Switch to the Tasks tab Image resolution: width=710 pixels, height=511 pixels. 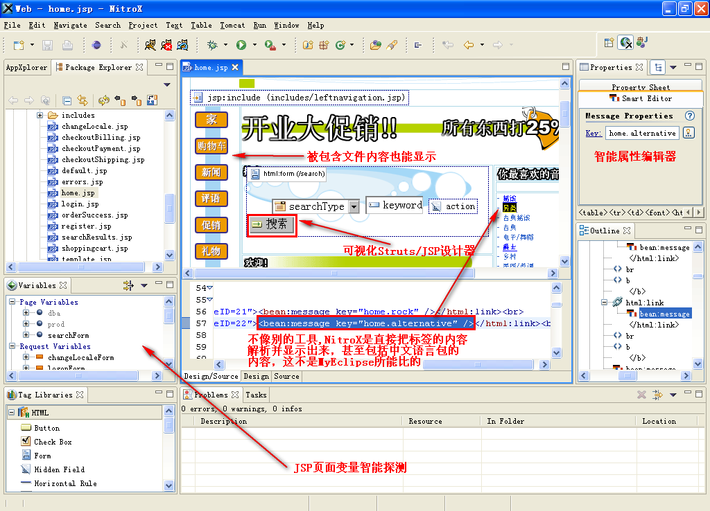[x=256, y=395]
